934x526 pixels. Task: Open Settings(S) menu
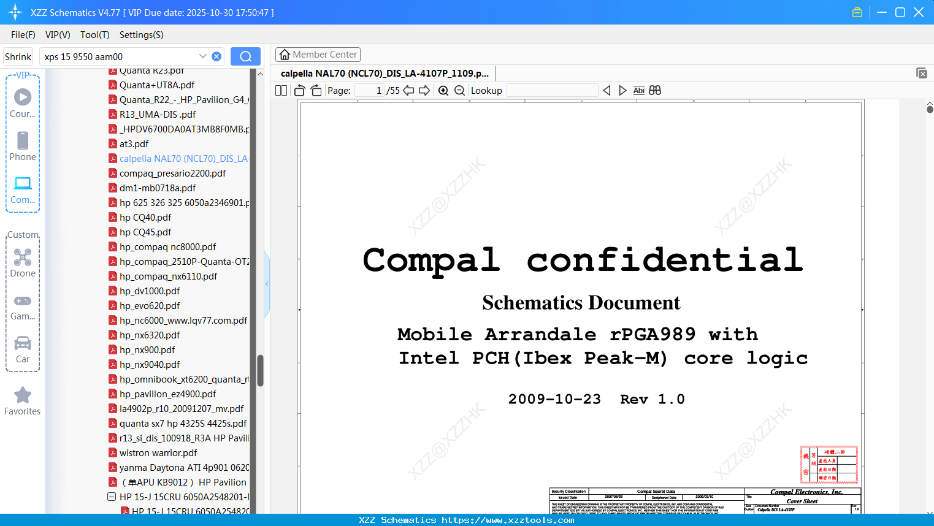[142, 35]
